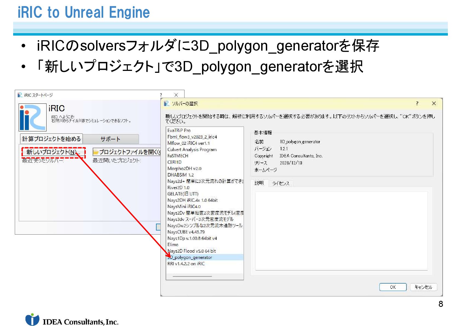Select Elimo solver in list

point(205,245)
